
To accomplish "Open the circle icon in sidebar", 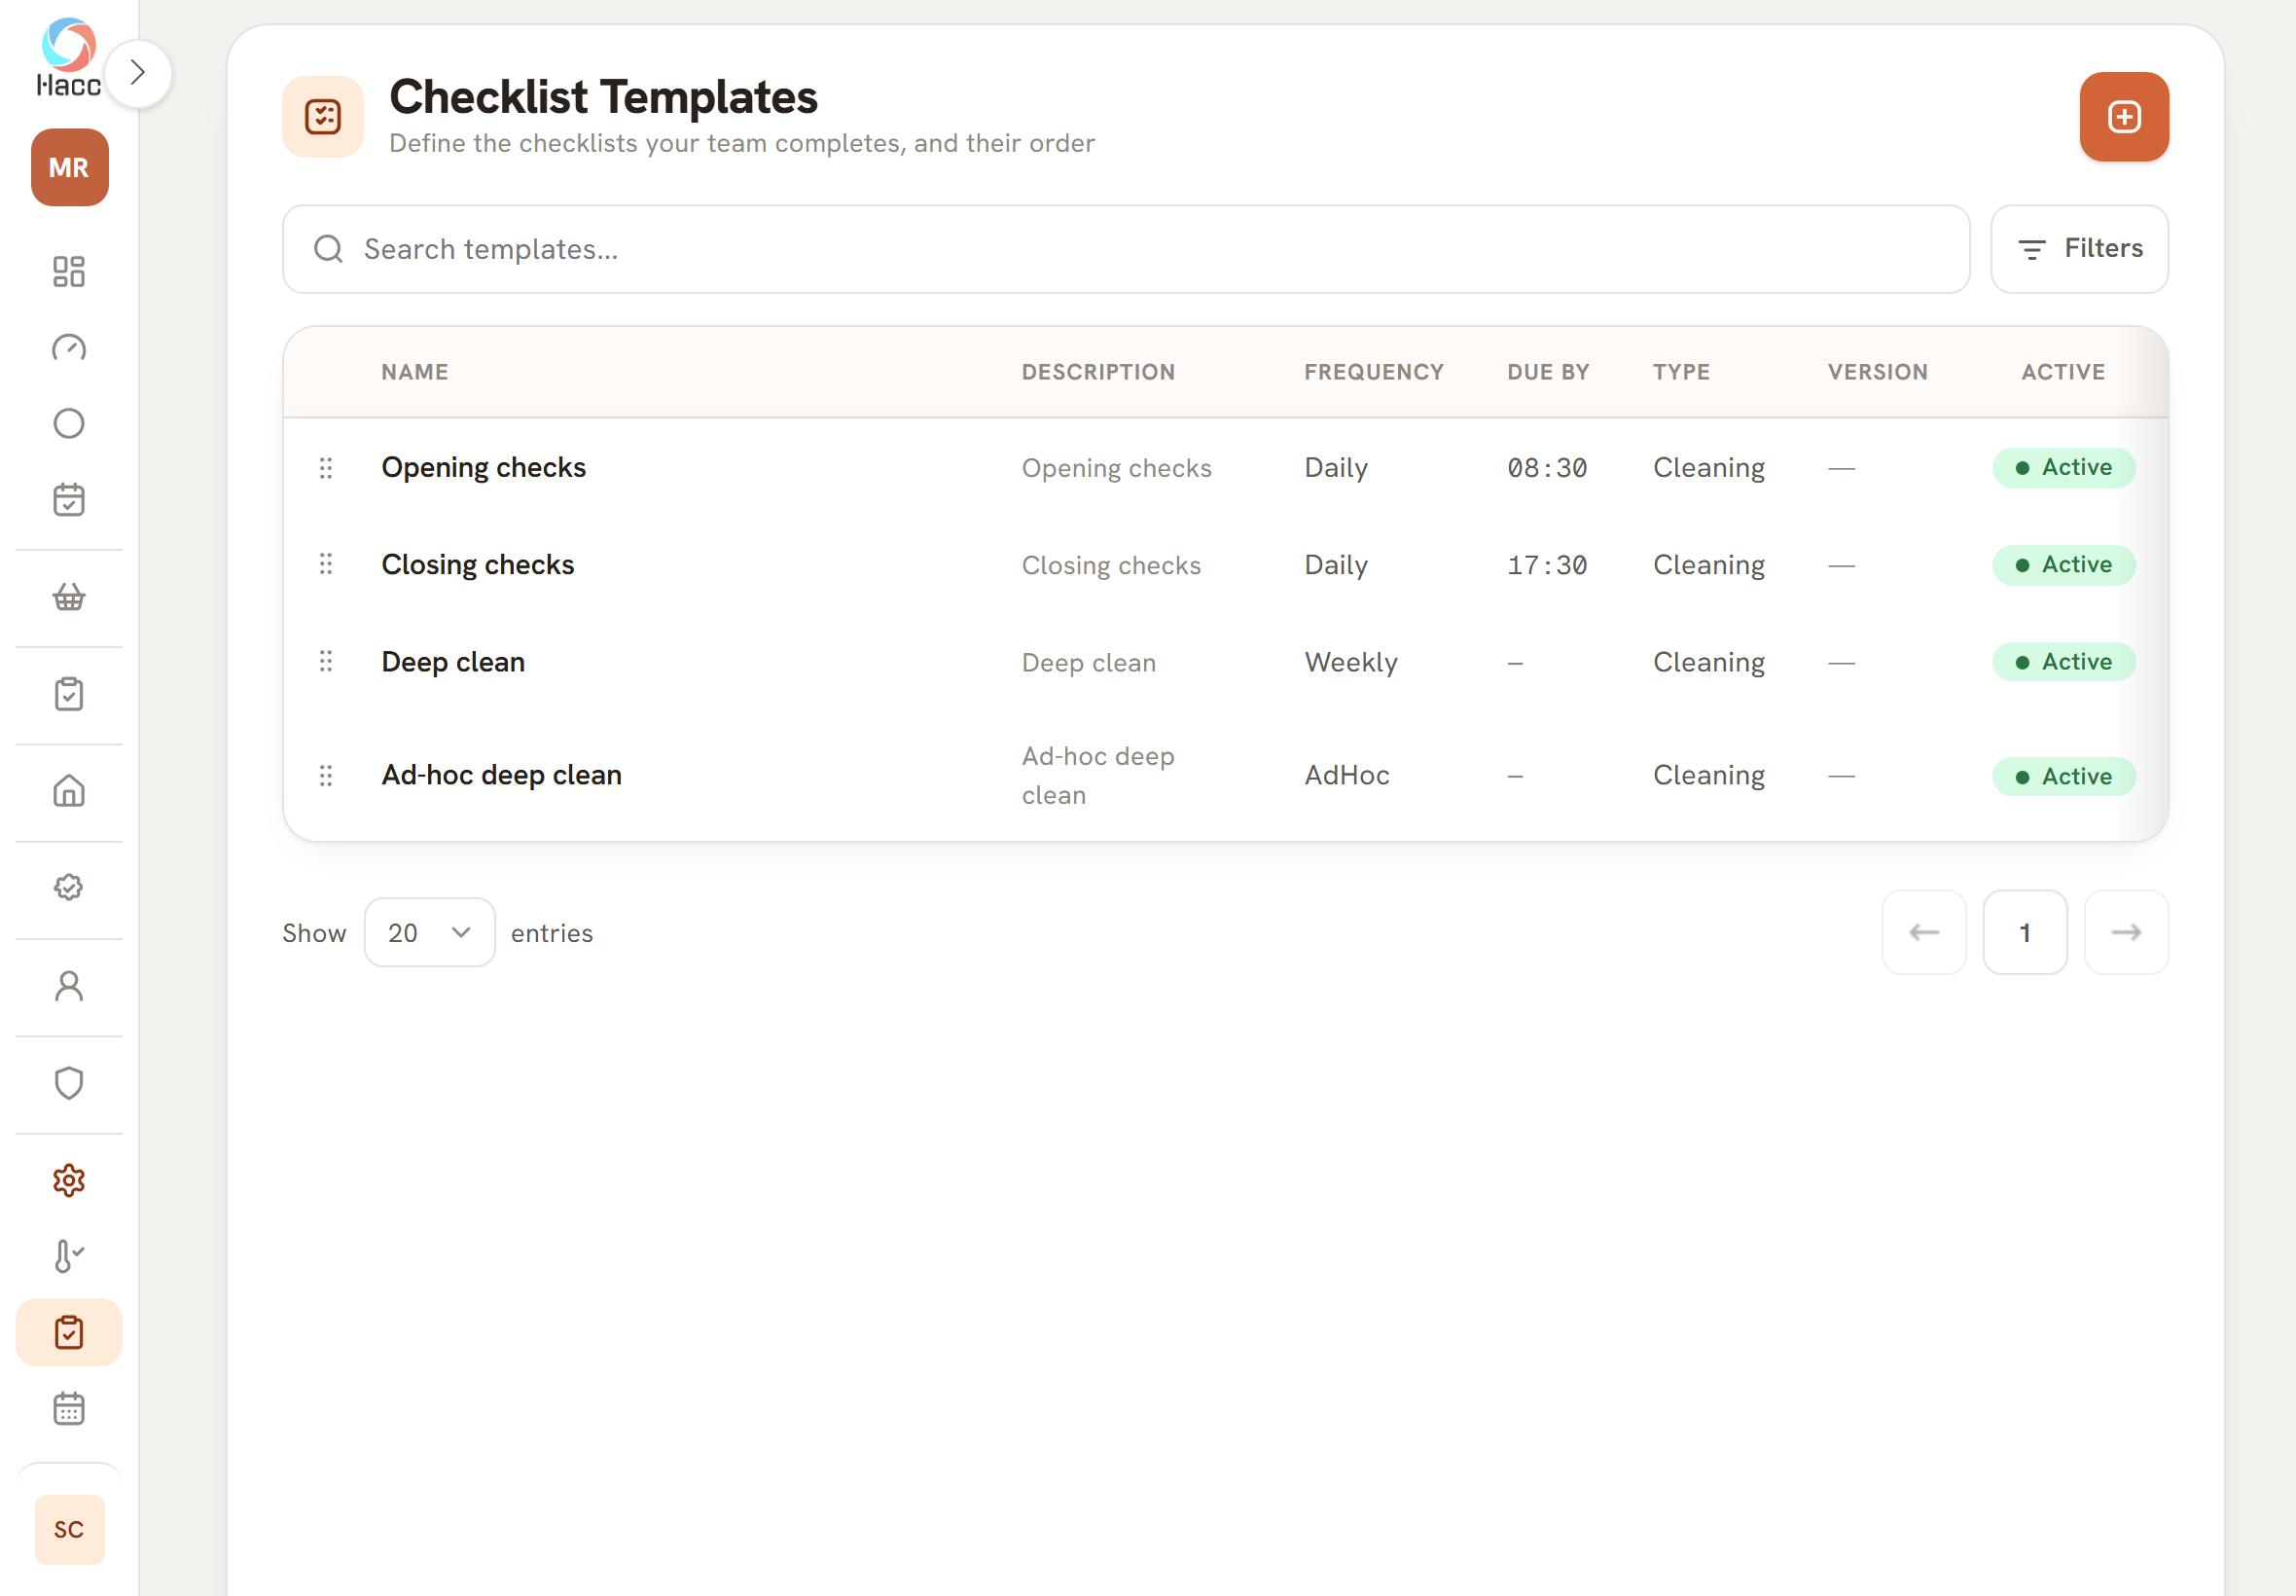I will click(69, 423).
